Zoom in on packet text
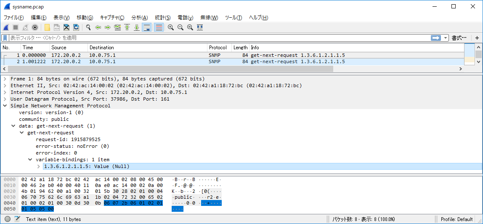The height and width of the screenshot is (224, 483). (x=171, y=27)
